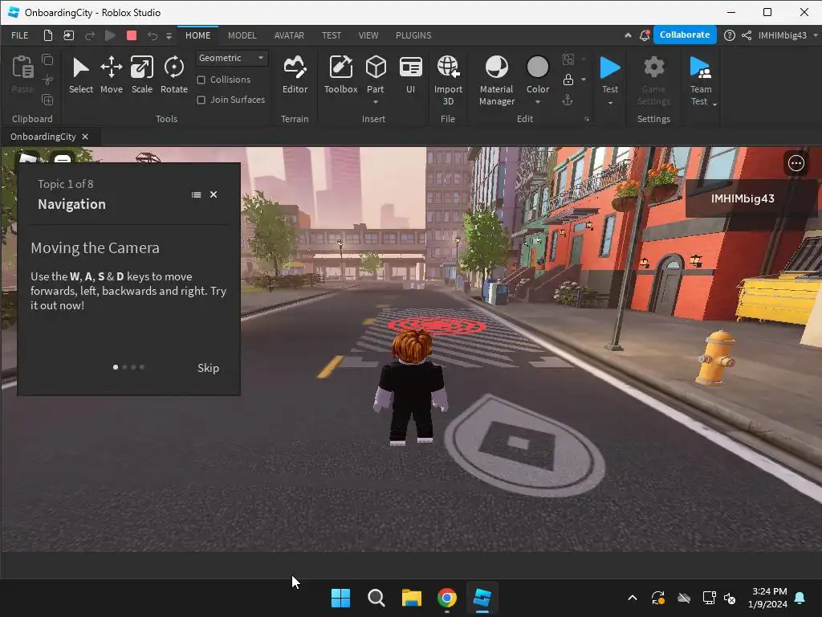Click the grayed-out Game Settings gear
The width and height of the screenshot is (822, 617).
click(x=653, y=67)
